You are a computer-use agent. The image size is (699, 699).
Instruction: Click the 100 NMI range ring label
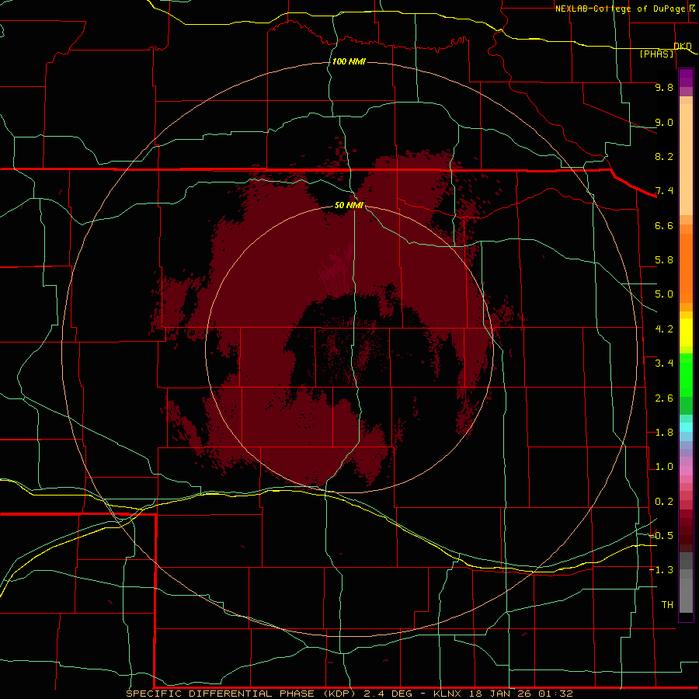point(349,61)
